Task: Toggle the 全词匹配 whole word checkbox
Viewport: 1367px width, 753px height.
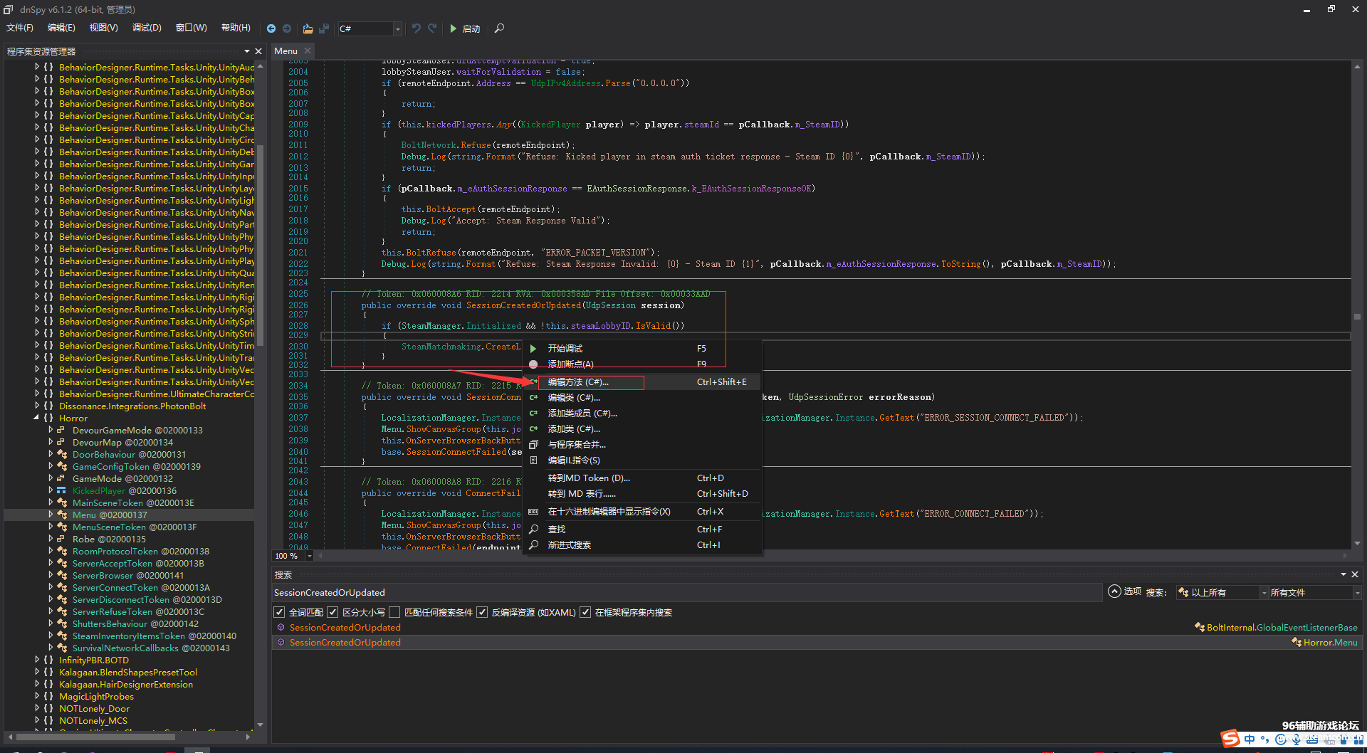Action: [280, 612]
